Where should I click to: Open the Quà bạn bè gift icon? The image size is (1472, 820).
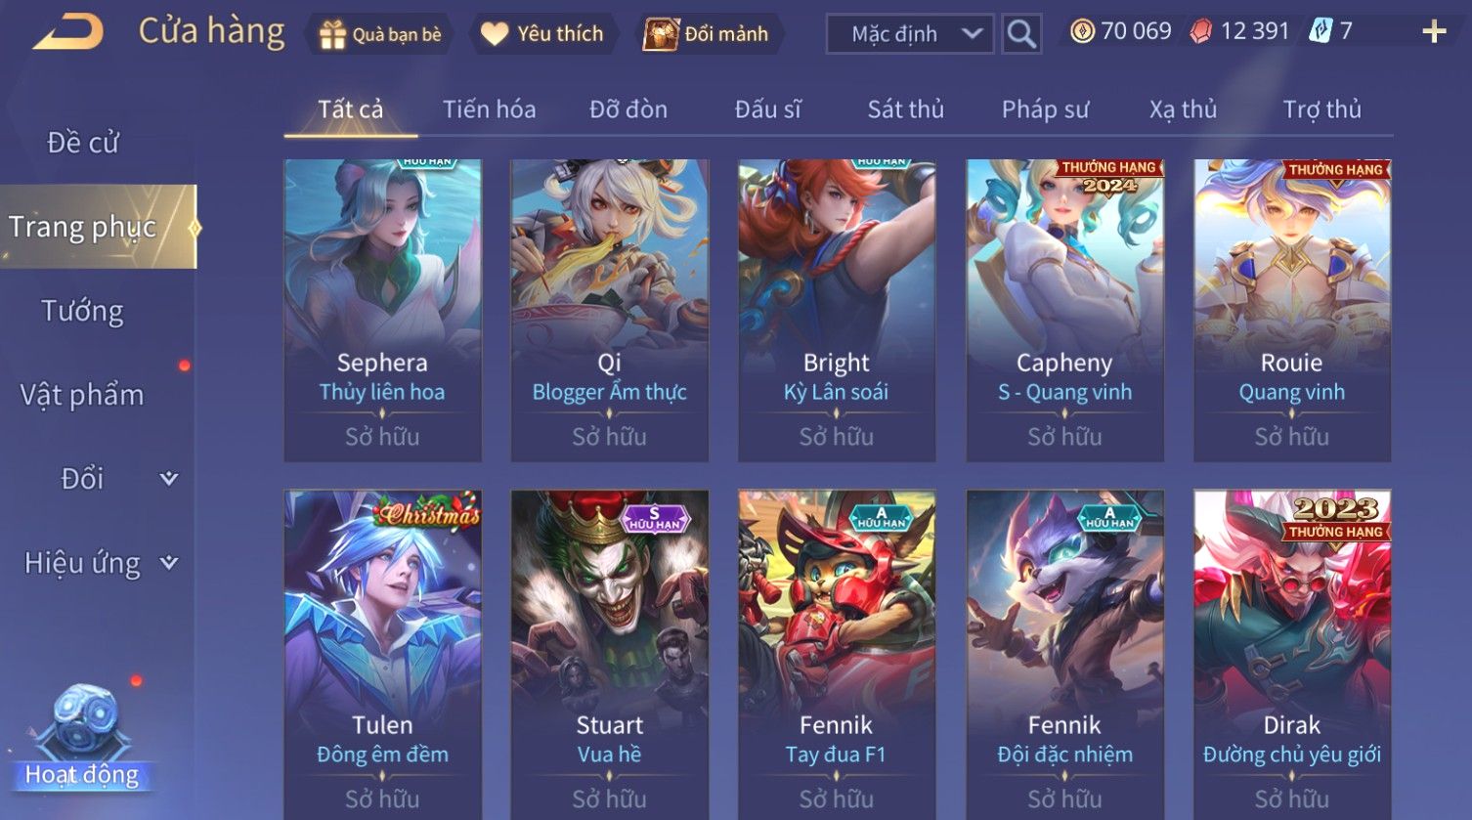(332, 34)
